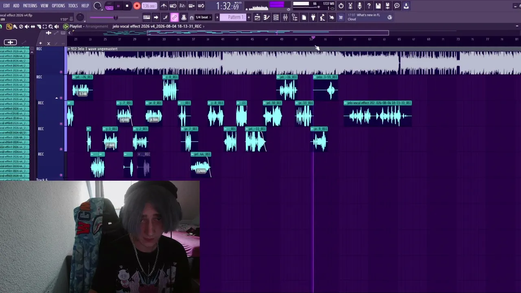This screenshot has width=521, height=293.
Task: Click the undo history button
Action: 341,6
